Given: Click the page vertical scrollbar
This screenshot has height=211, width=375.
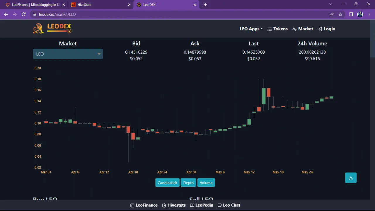Looking at the screenshot, I should coord(373,38).
